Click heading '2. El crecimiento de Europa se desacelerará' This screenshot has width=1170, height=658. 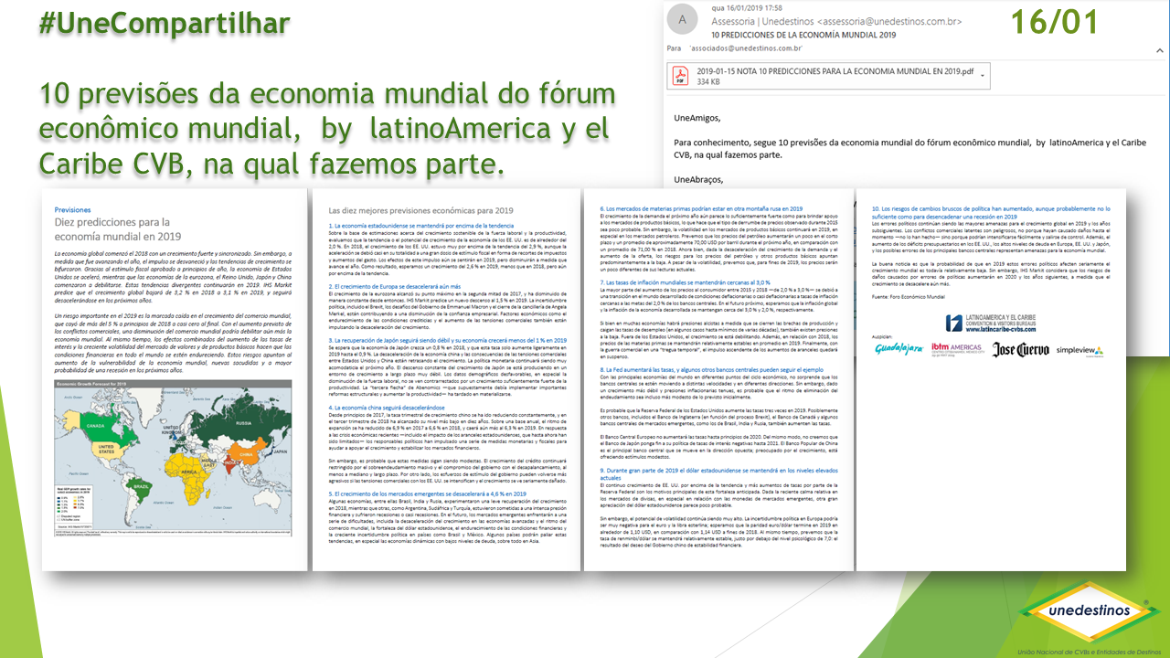coord(396,286)
